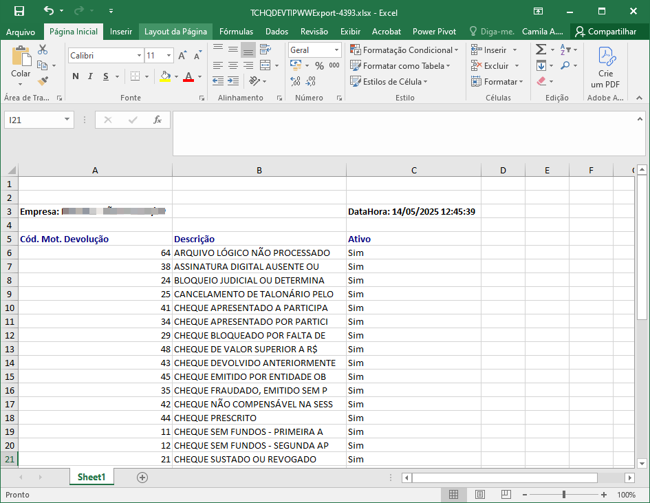Click the text orientation icon

[x=254, y=81]
